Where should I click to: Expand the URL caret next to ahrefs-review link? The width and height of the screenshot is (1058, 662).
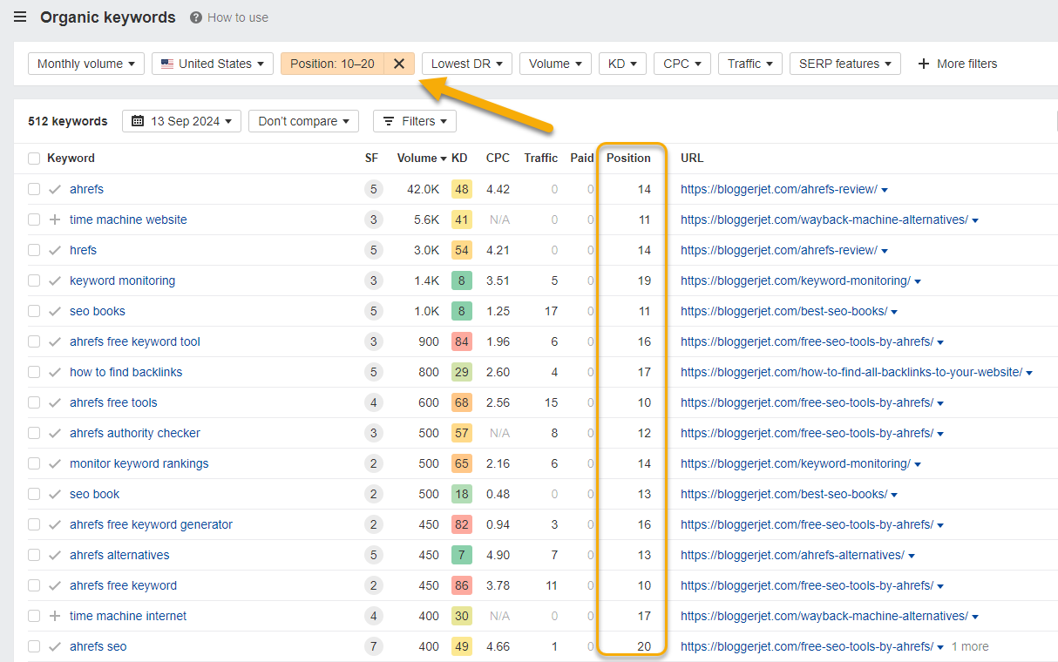point(884,189)
